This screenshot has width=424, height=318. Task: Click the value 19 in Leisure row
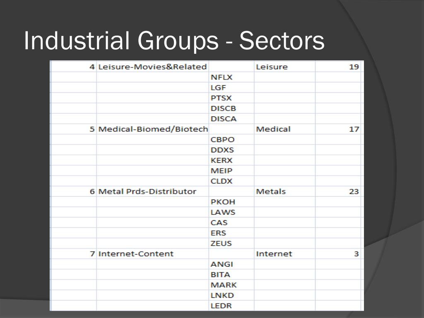338,67
